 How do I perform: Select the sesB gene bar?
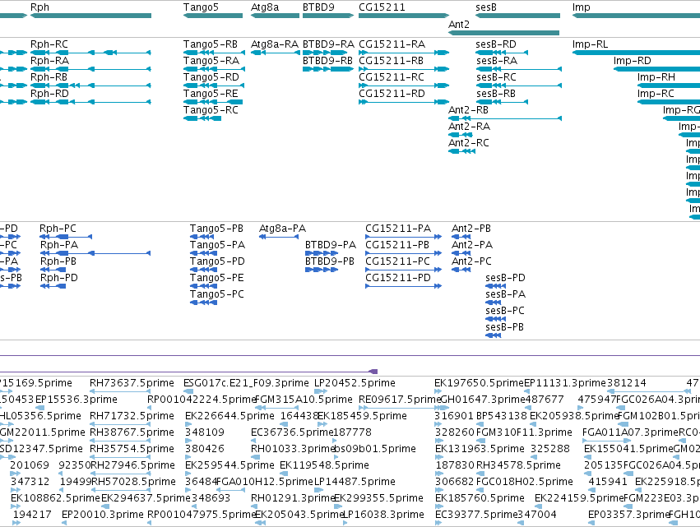517,16
